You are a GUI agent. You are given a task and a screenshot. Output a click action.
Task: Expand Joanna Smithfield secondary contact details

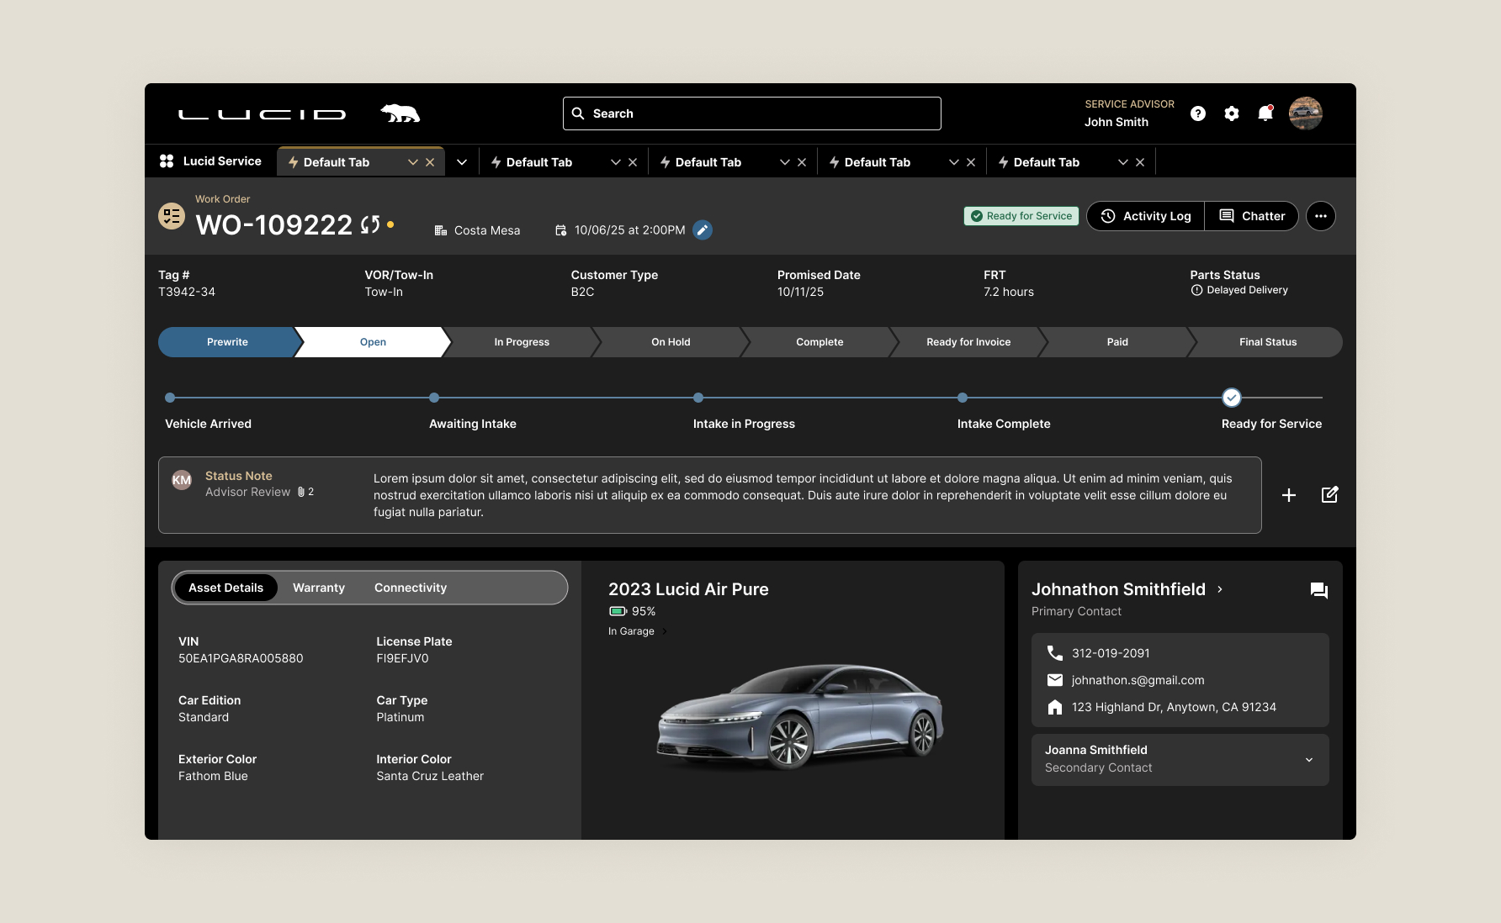coord(1308,759)
